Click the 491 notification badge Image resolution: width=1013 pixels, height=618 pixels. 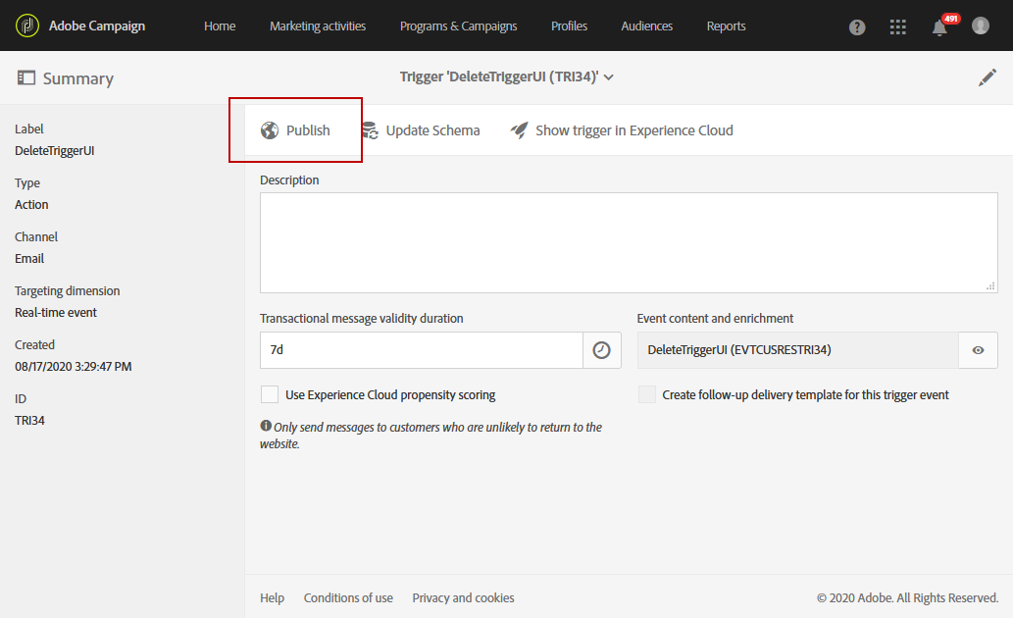pyautogui.click(x=950, y=19)
